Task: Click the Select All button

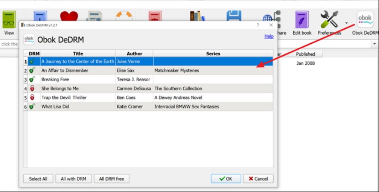Action: [38, 179]
